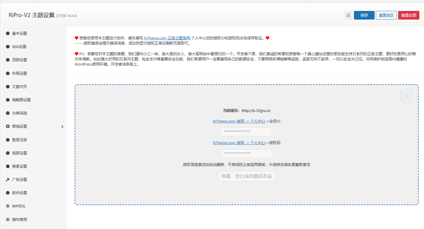The image size is (424, 229).
Task: Click the 会员ID input field
Action: coord(246,132)
